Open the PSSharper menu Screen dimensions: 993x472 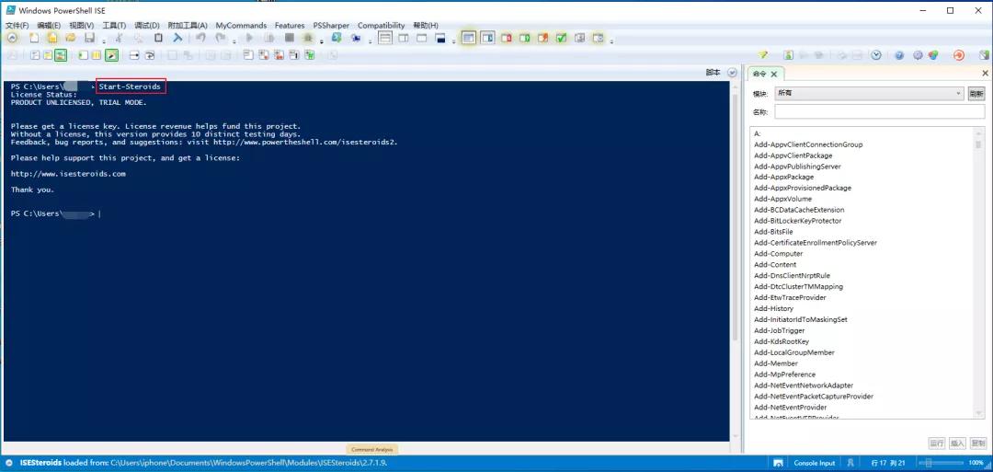(331, 26)
